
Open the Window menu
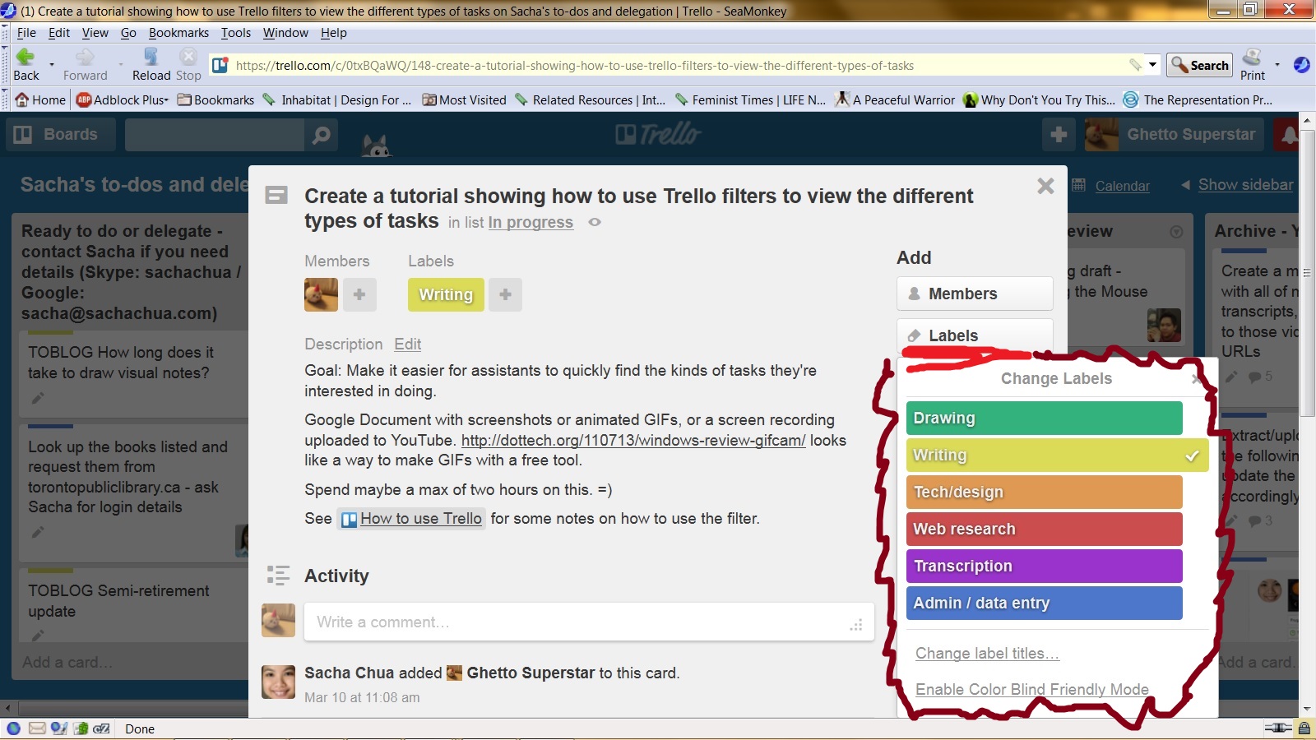click(285, 33)
